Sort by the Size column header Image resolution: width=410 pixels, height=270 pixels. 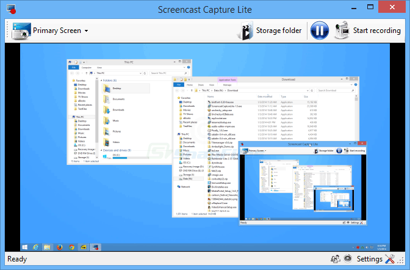pos(306,97)
